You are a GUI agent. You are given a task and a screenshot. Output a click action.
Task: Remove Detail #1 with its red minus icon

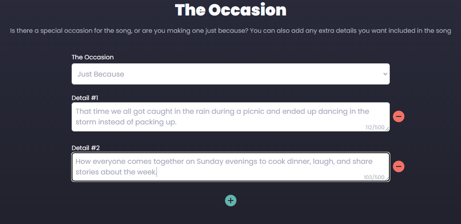click(x=399, y=116)
